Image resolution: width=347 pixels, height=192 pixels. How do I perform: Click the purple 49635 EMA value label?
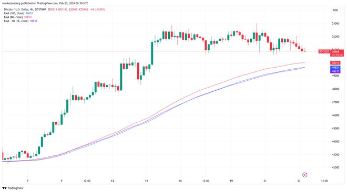tap(335, 71)
